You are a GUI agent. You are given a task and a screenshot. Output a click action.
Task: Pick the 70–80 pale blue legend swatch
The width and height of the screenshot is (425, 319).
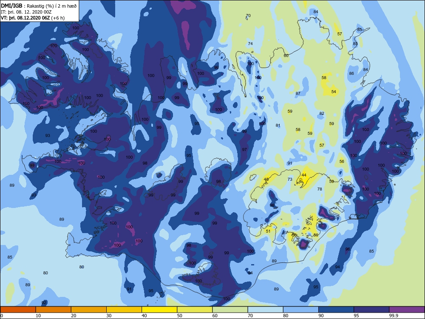click(x=265, y=310)
